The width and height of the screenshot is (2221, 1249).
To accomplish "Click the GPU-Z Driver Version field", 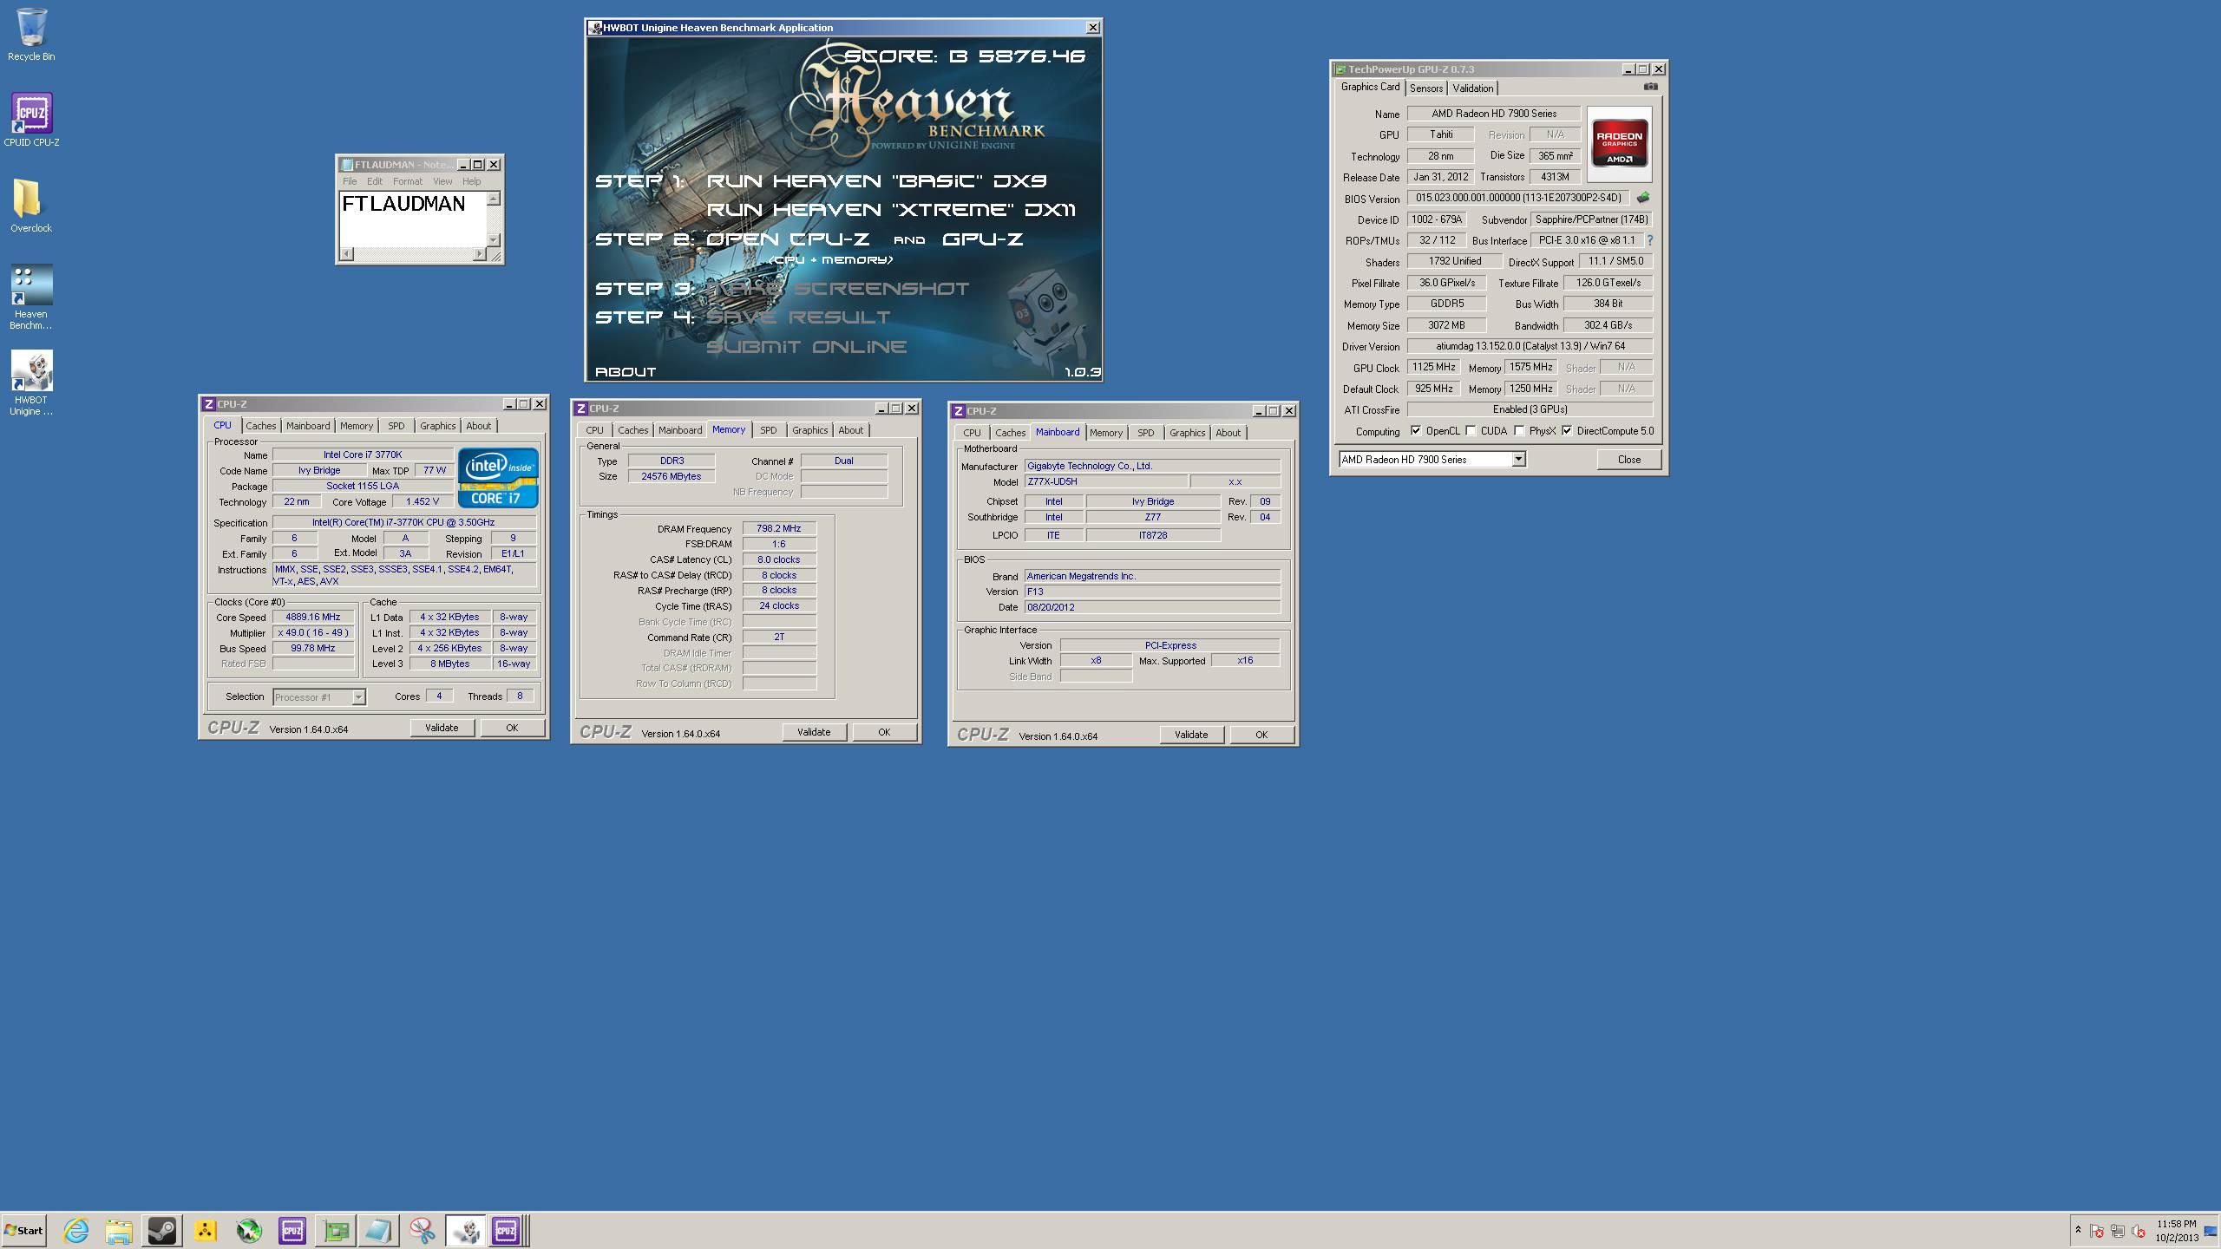I will 1530,346.
